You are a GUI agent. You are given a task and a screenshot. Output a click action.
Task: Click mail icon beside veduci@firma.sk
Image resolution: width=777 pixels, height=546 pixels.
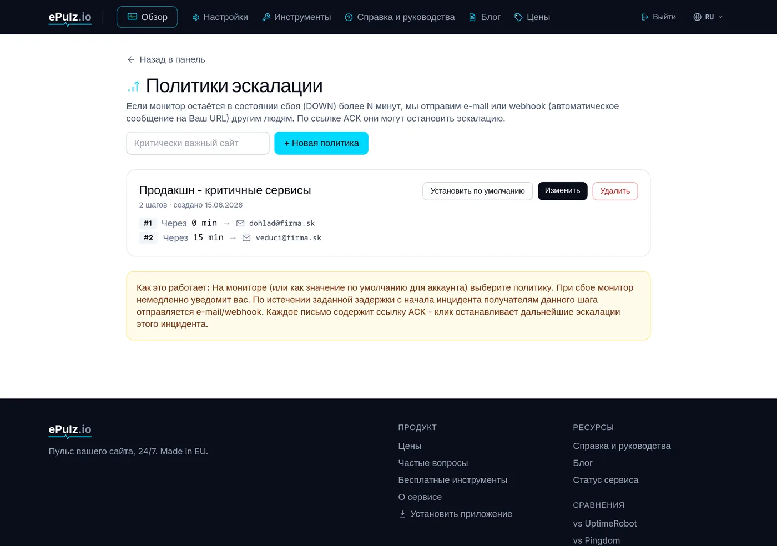point(246,237)
